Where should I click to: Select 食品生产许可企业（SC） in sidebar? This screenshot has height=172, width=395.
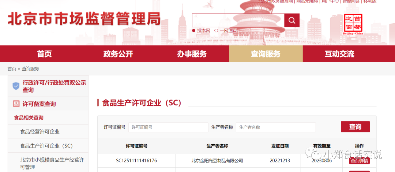(46, 146)
